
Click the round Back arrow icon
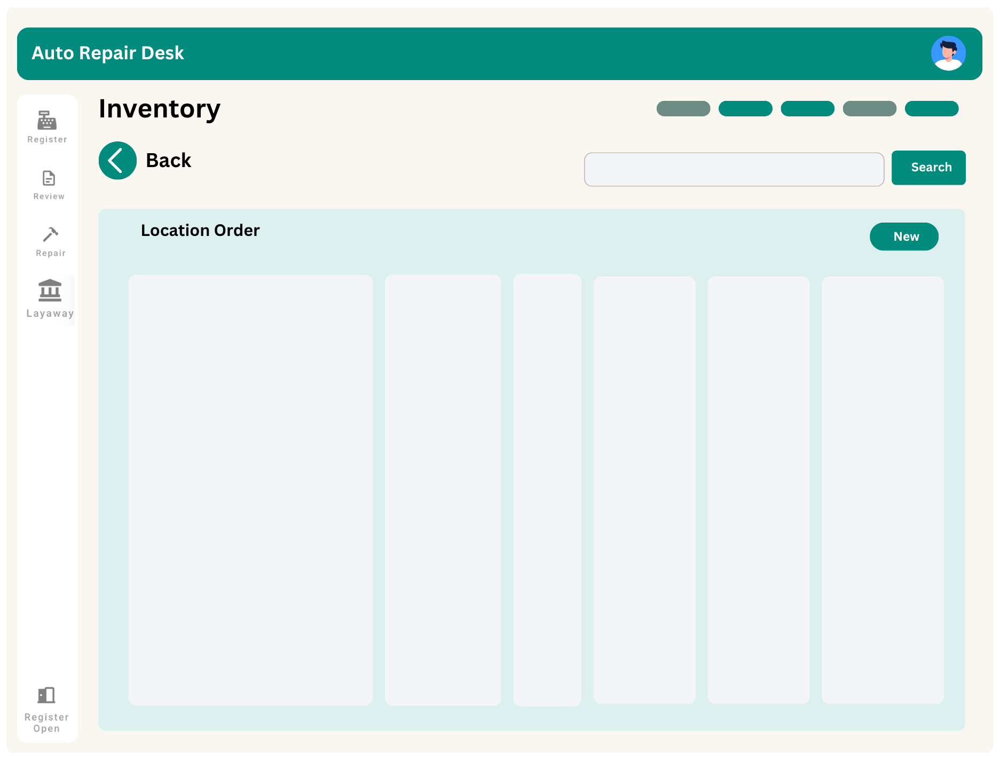click(x=117, y=161)
